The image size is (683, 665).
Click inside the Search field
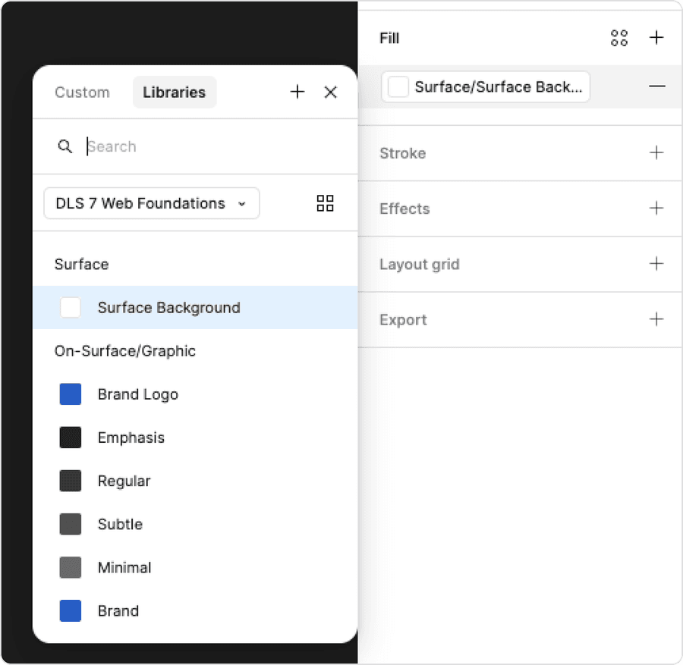tap(152, 146)
